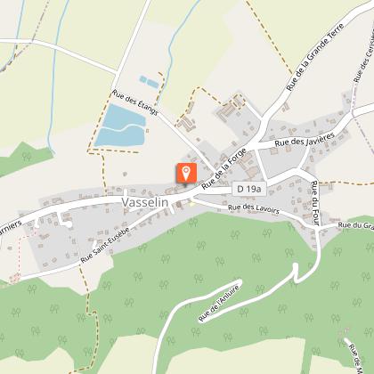Viewport: 374px width, 374px height.
Task: Click the tree icon in left forest patch
Action: (27, 156)
